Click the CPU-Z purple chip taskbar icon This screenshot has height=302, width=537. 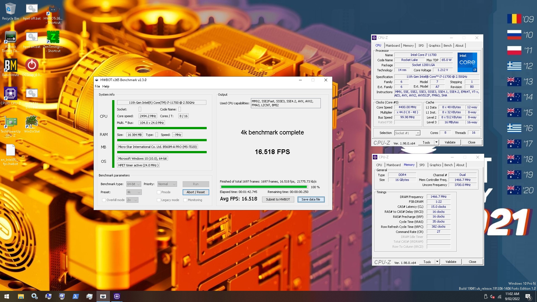pos(117,296)
